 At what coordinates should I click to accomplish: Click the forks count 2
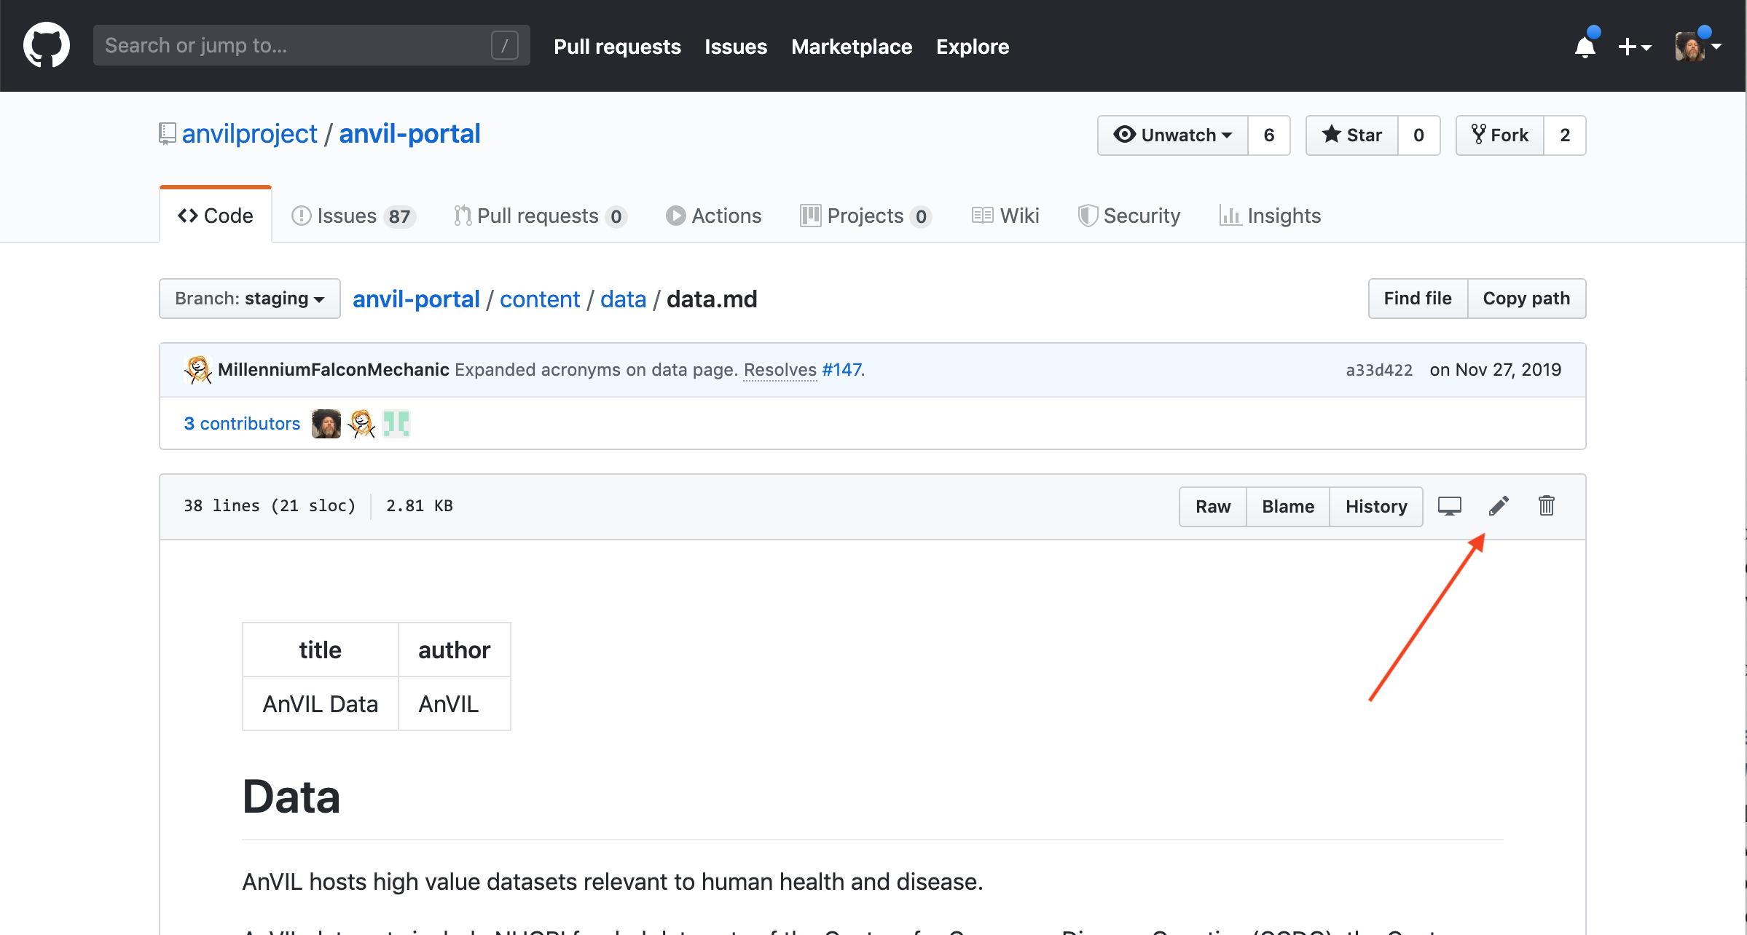pos(1565,135)
